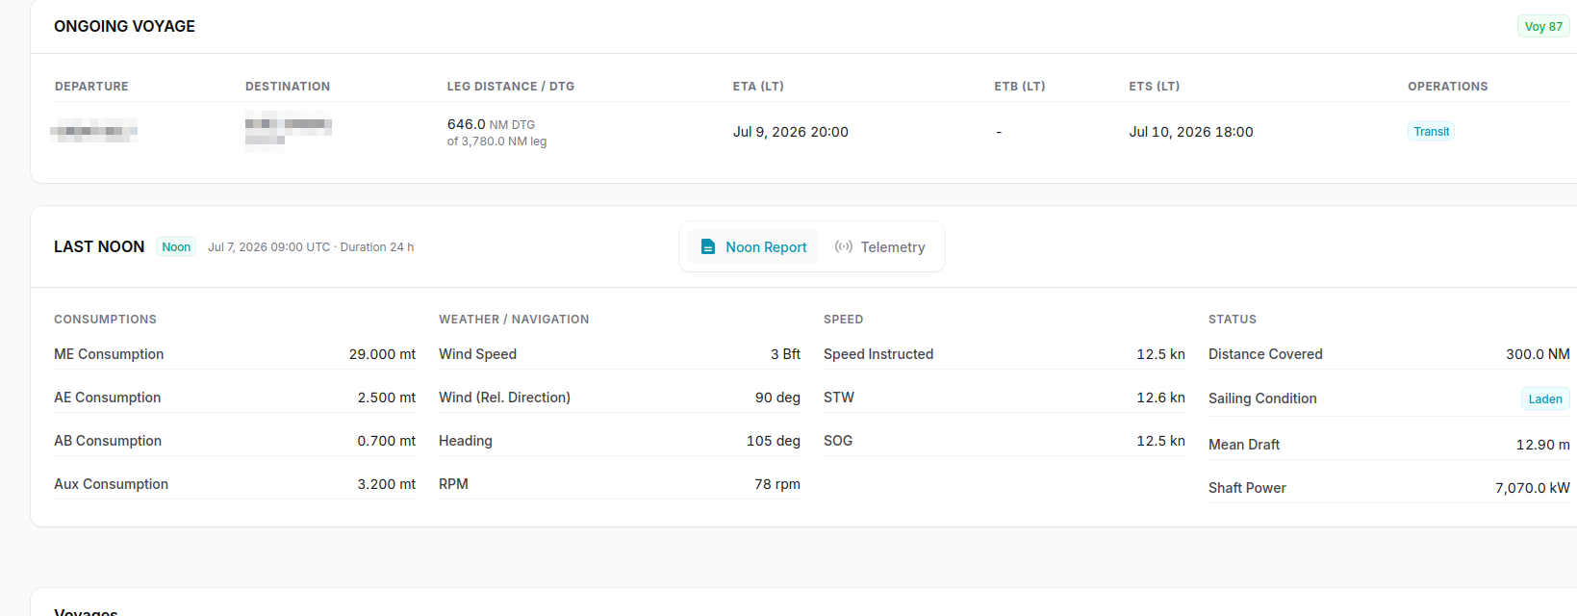Click the Telemetry signal icon
This screenshot has height=616, width=1577.
(x=844, y=247)
